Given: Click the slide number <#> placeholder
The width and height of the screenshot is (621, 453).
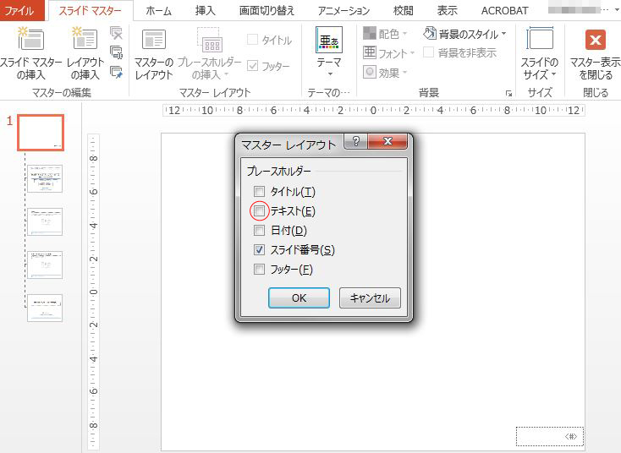Looking at the screenshot, I should (550, 436).
